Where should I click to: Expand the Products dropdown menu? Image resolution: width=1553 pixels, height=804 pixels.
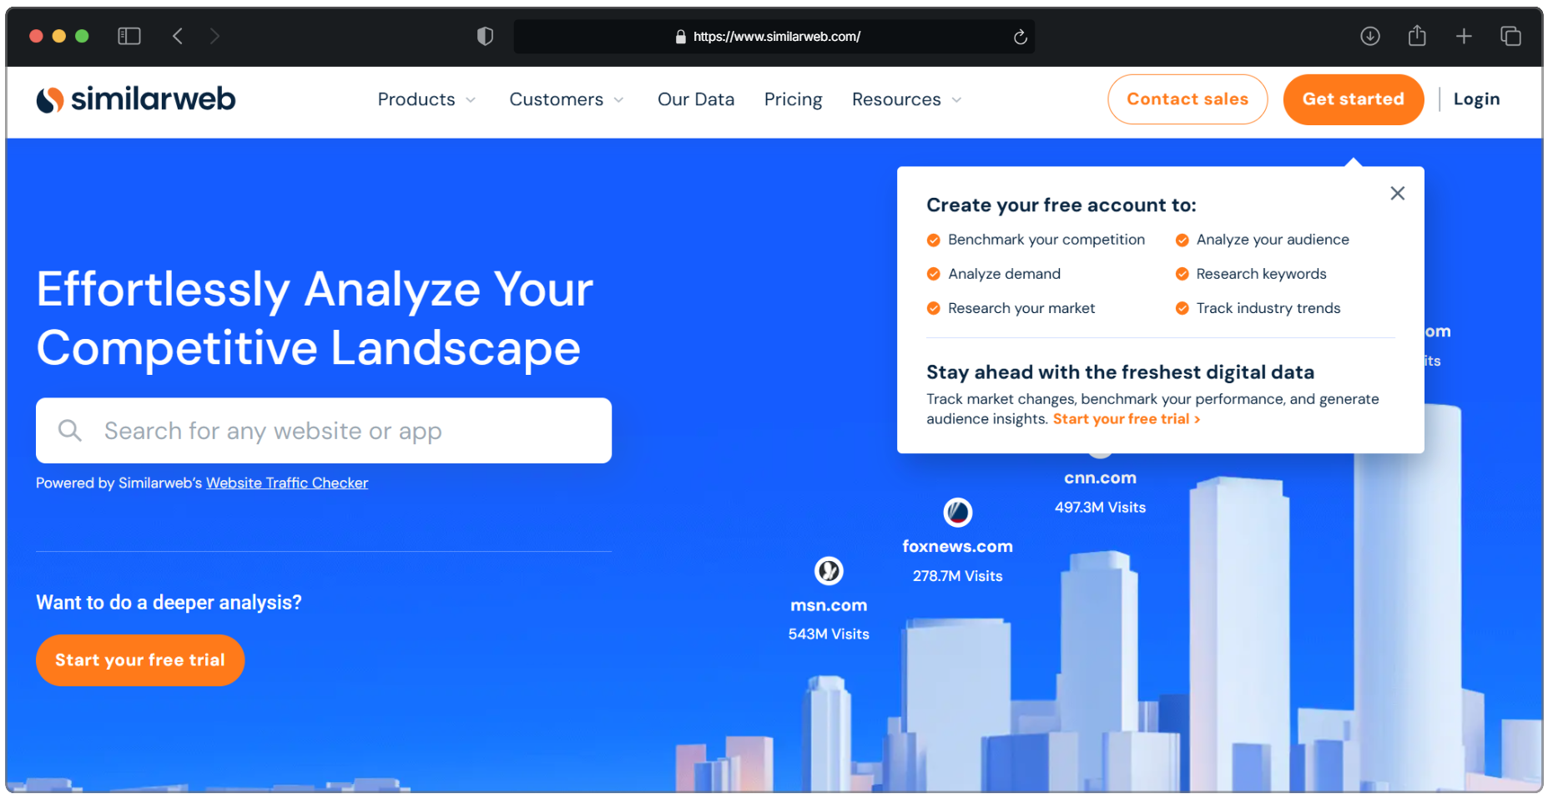[x=426, y=99]
